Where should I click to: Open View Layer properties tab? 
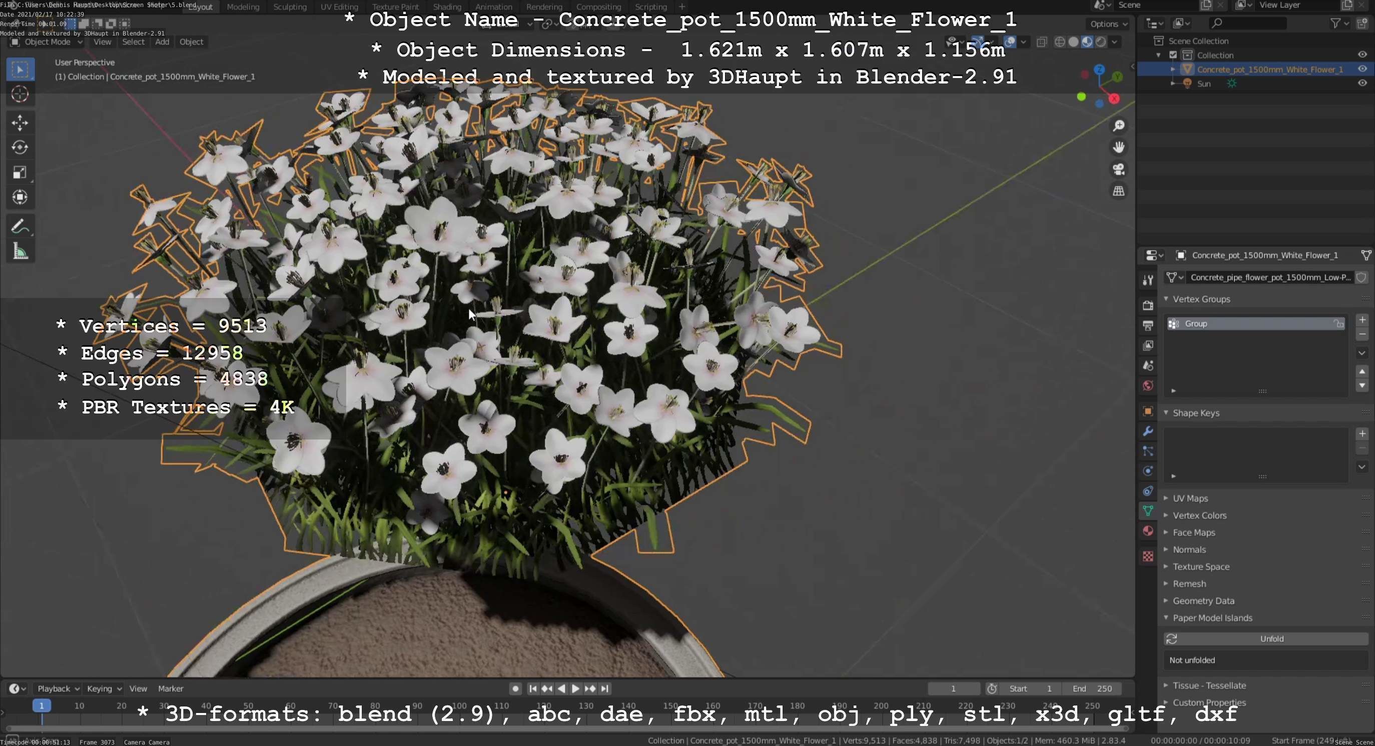[x=1148, y=345]
